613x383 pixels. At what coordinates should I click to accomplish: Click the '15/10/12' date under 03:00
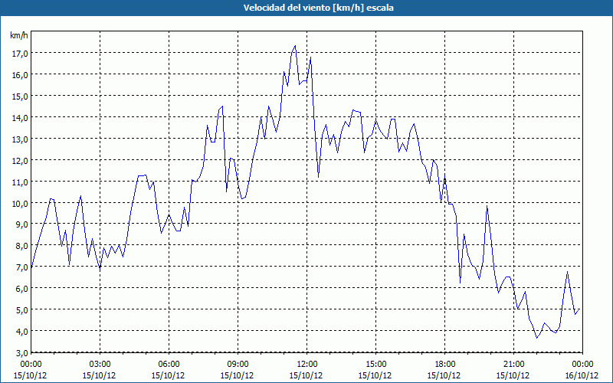100,375
